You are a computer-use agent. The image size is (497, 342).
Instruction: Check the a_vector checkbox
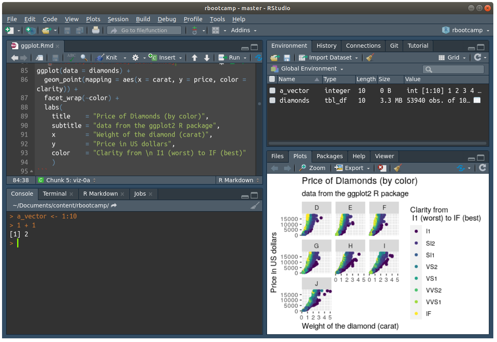coord(272,90)
